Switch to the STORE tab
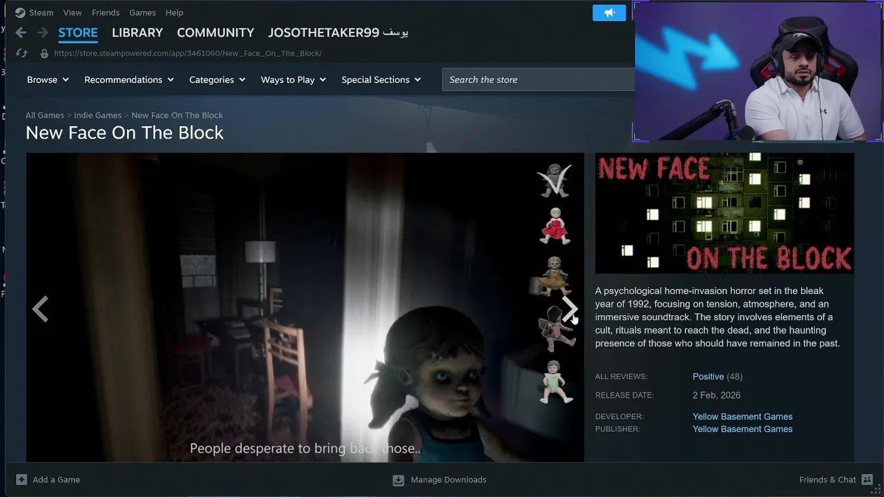 click(78, 32)
